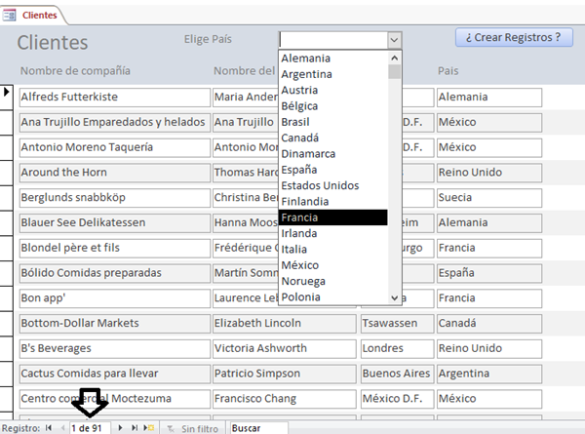Click contact name Elizabeth Lincoln
Viewport: 585px width, 434px height.
click(285, 323)
